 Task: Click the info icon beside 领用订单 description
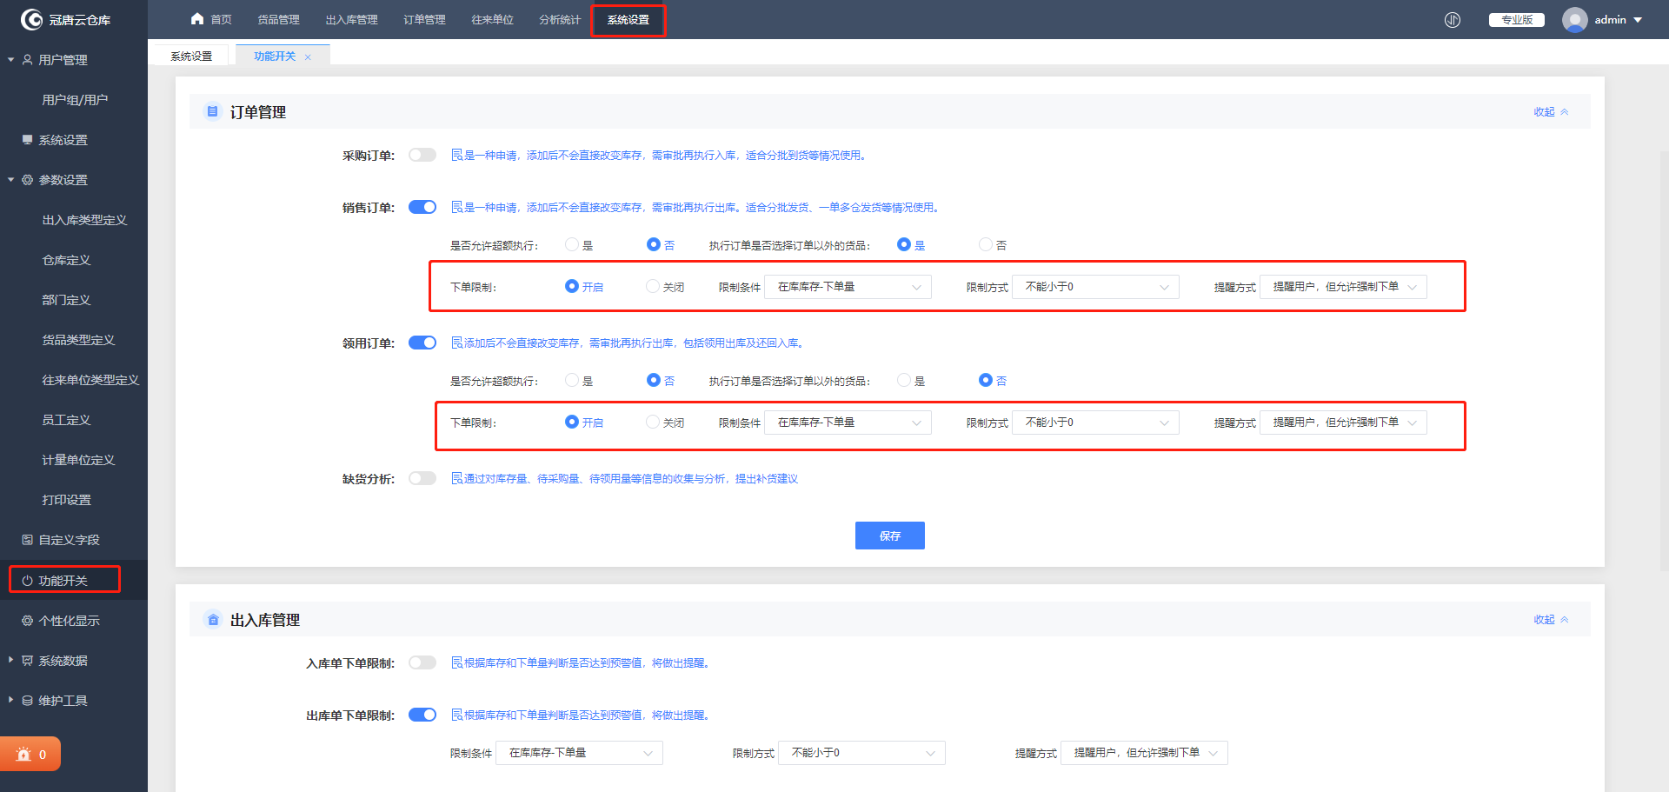[x=456, y=343]
